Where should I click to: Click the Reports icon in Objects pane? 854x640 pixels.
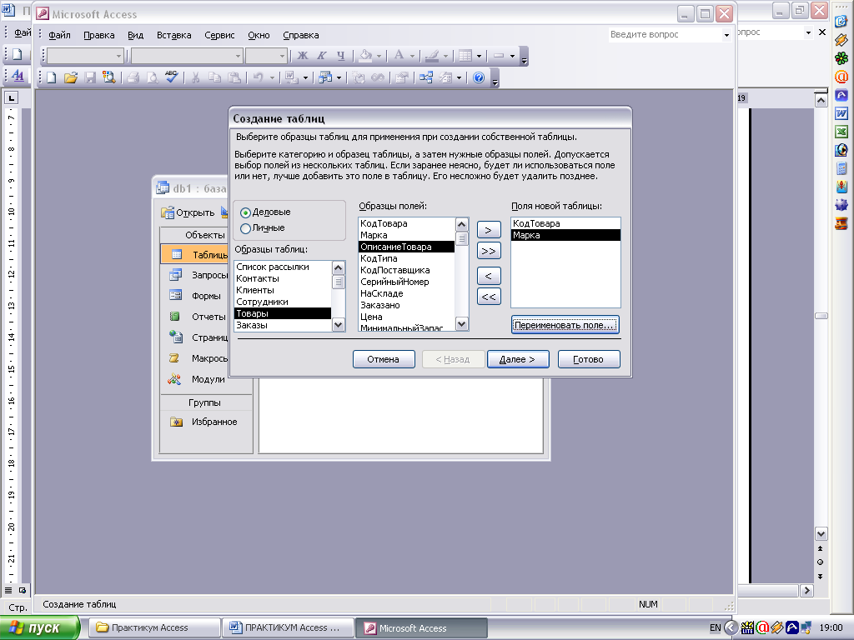pos(175,316)
